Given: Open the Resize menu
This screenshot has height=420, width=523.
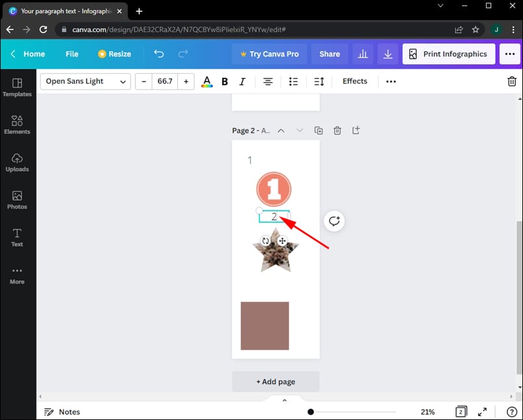Looking at the screenshot, I should (x=115, y=54).
